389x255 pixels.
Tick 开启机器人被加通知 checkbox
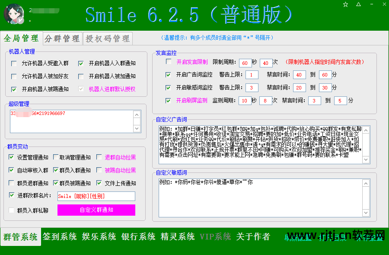[81, 76]
